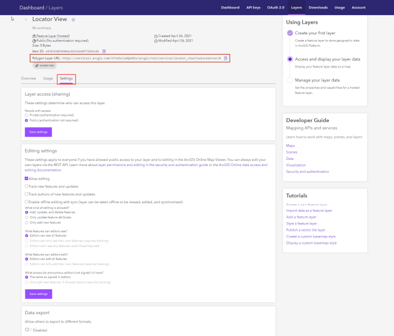Open API keys in the top navigation

253,8
